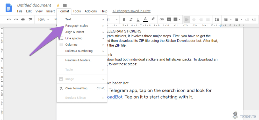
Task: Open the line spacing toolbar button
Action: [x=217, y=20]
